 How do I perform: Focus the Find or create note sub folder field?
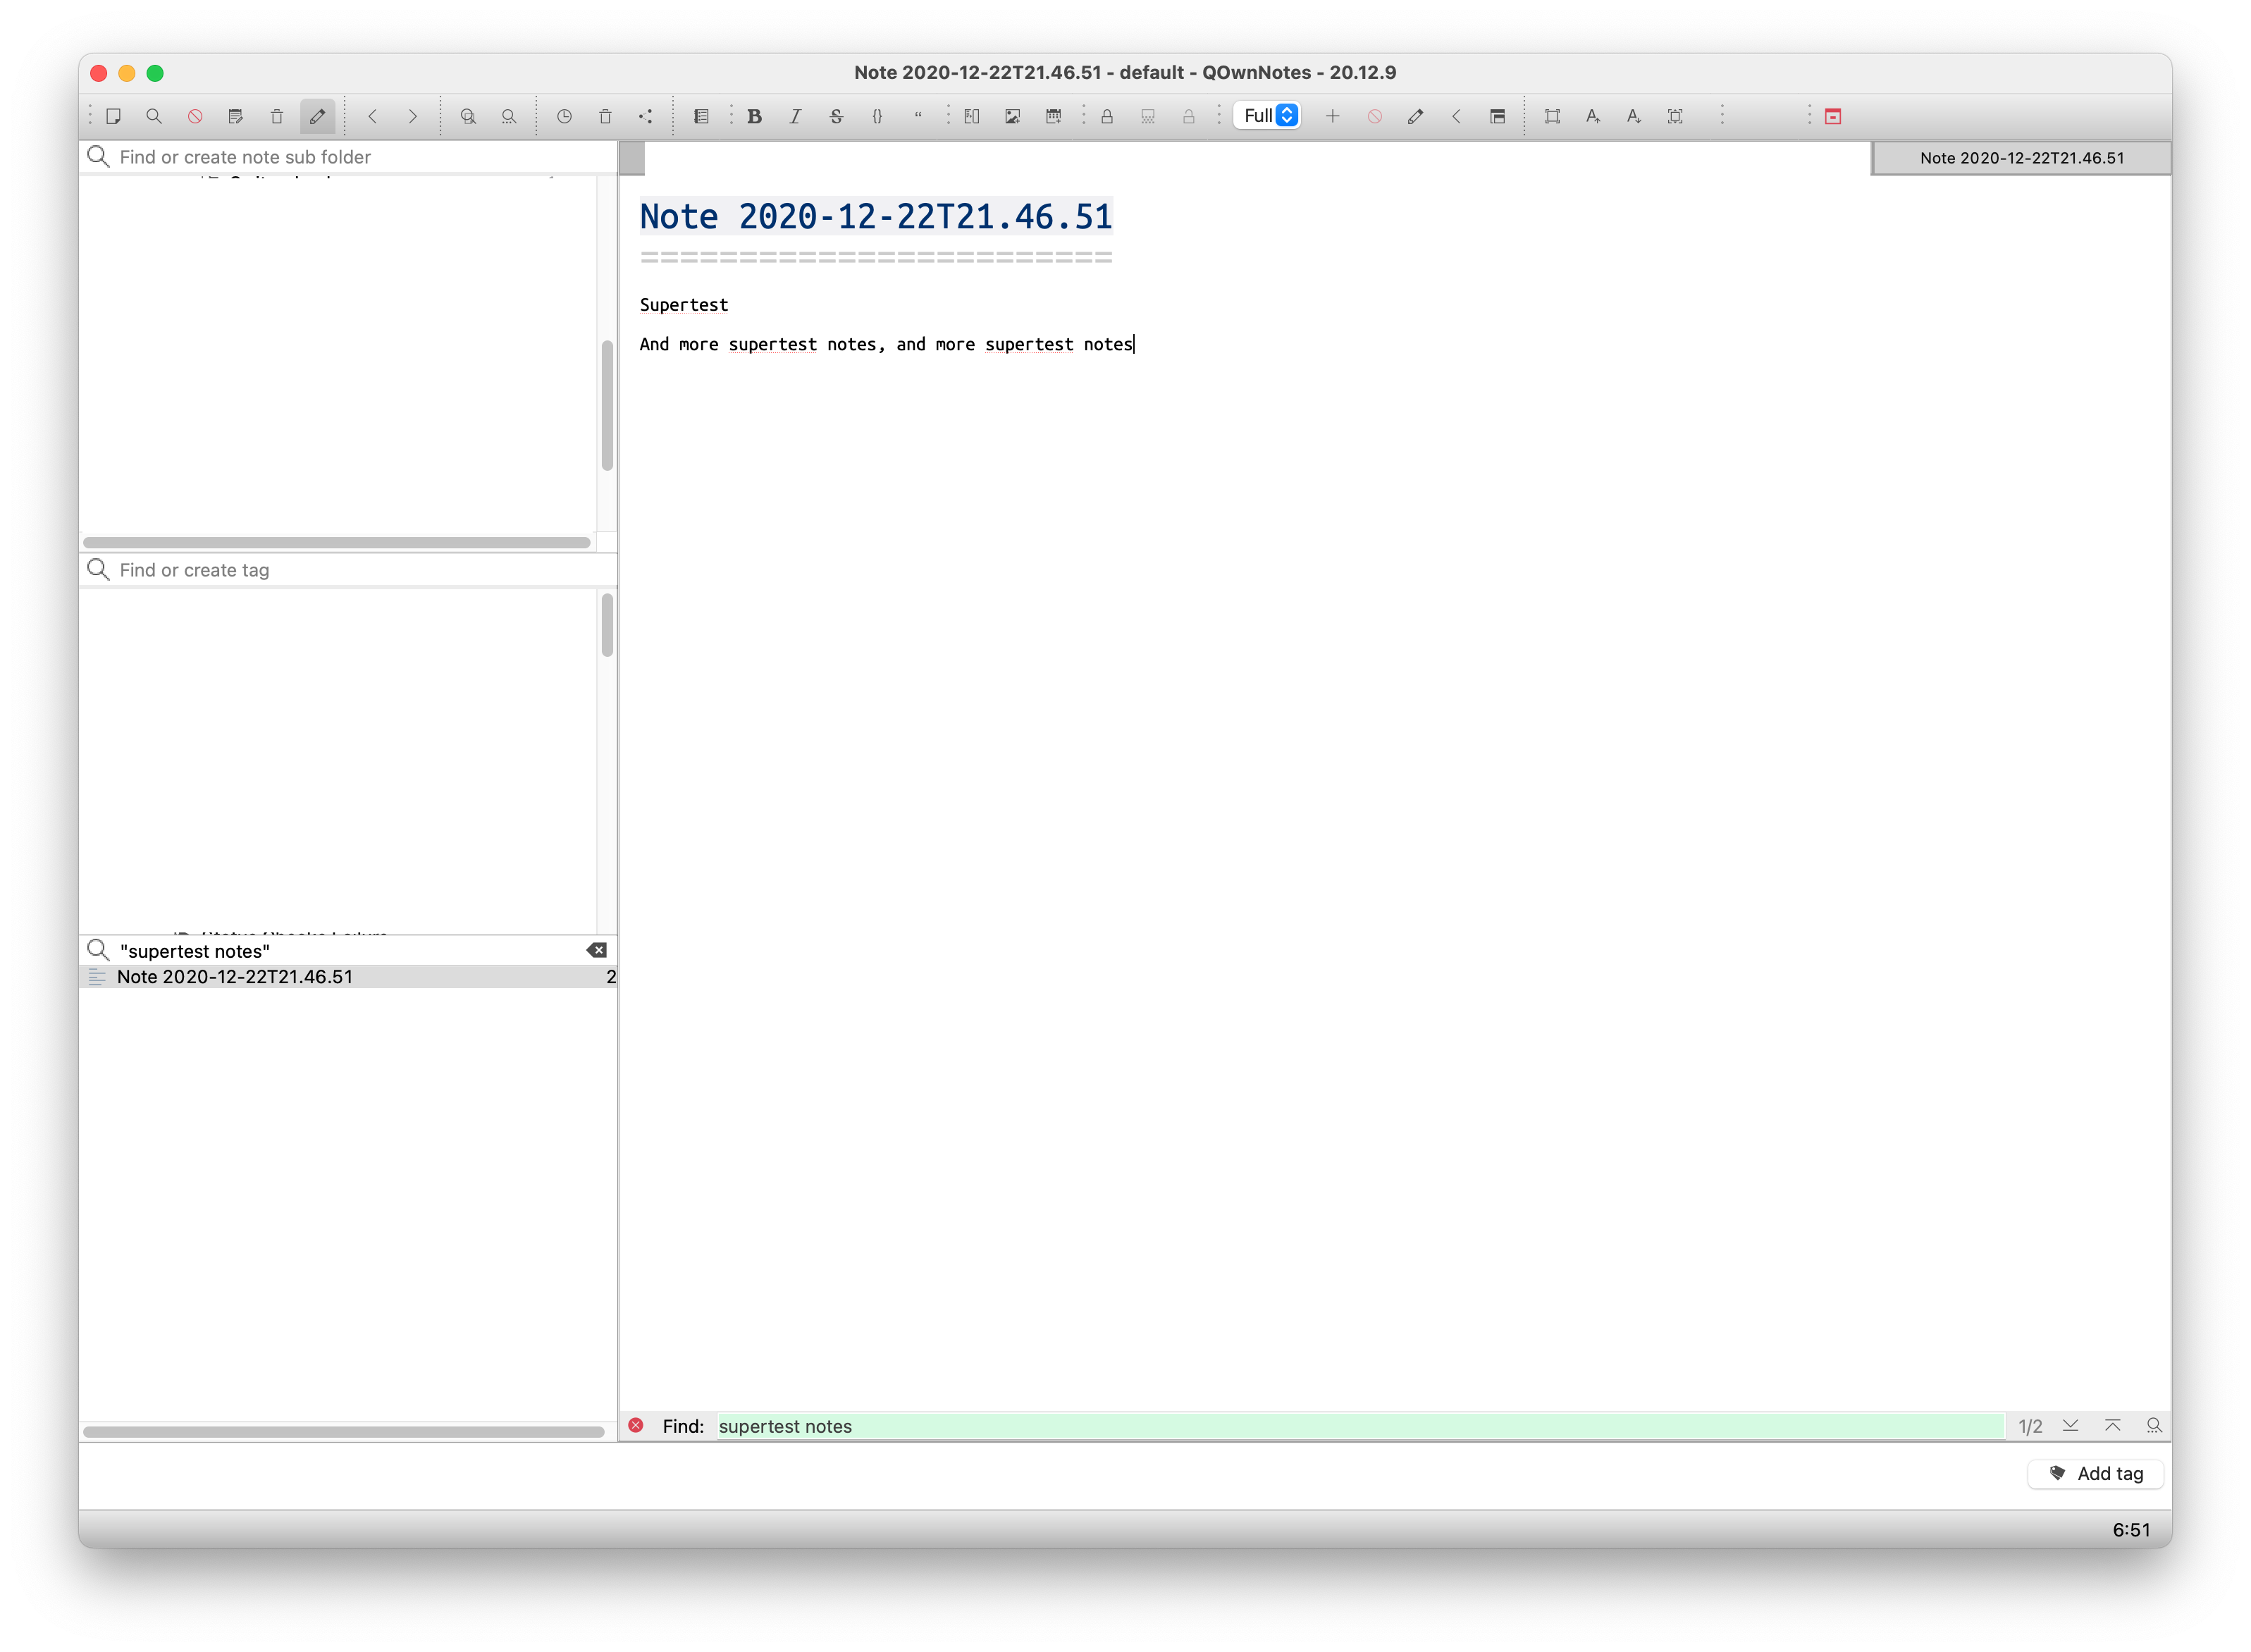tap(348, 157)
